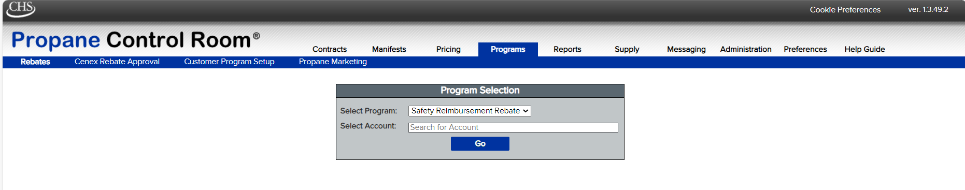This screenshot has height=190, width=965.
Task: Open the Select Program dropdown
Action: (470, 111)
